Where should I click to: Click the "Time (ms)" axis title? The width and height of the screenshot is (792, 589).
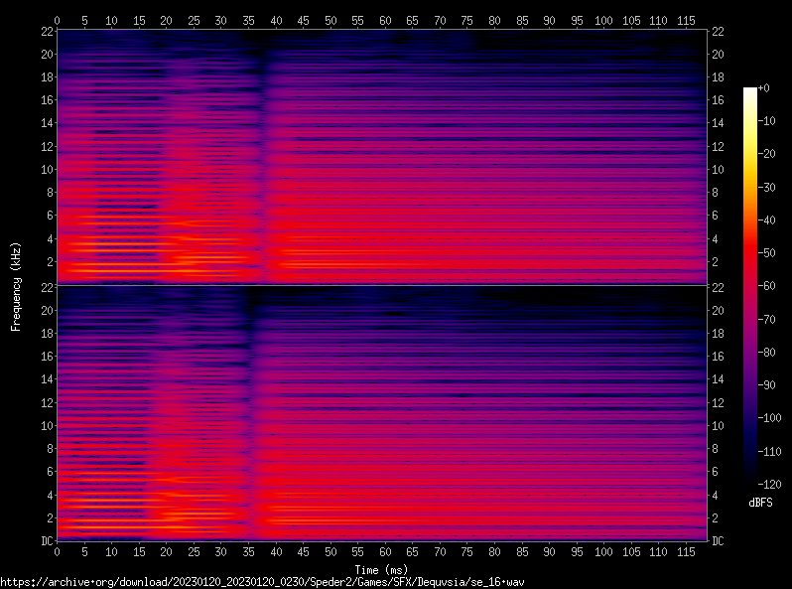(381, 569)
